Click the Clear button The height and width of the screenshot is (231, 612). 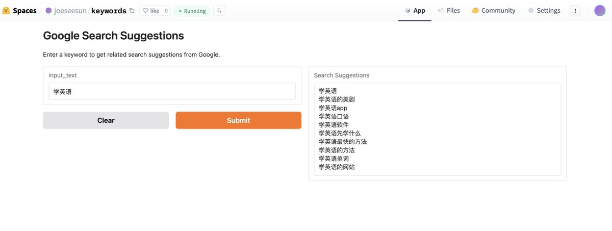106,120
